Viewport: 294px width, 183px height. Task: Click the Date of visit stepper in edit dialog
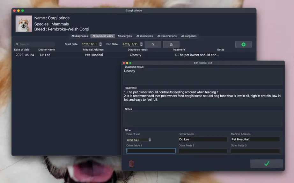coord(150,140)
